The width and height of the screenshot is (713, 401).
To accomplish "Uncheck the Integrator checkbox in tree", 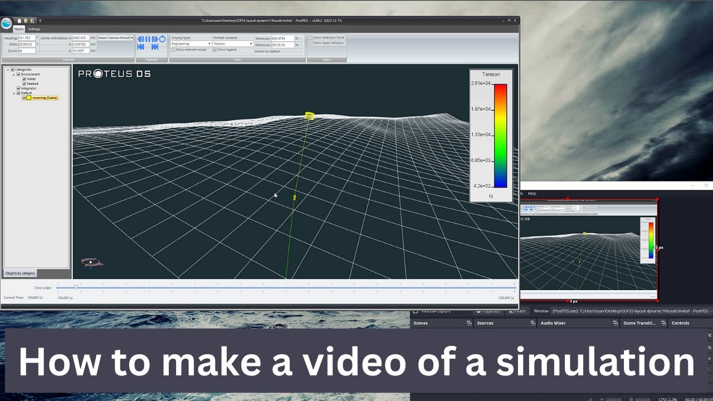I will point(18,89).
